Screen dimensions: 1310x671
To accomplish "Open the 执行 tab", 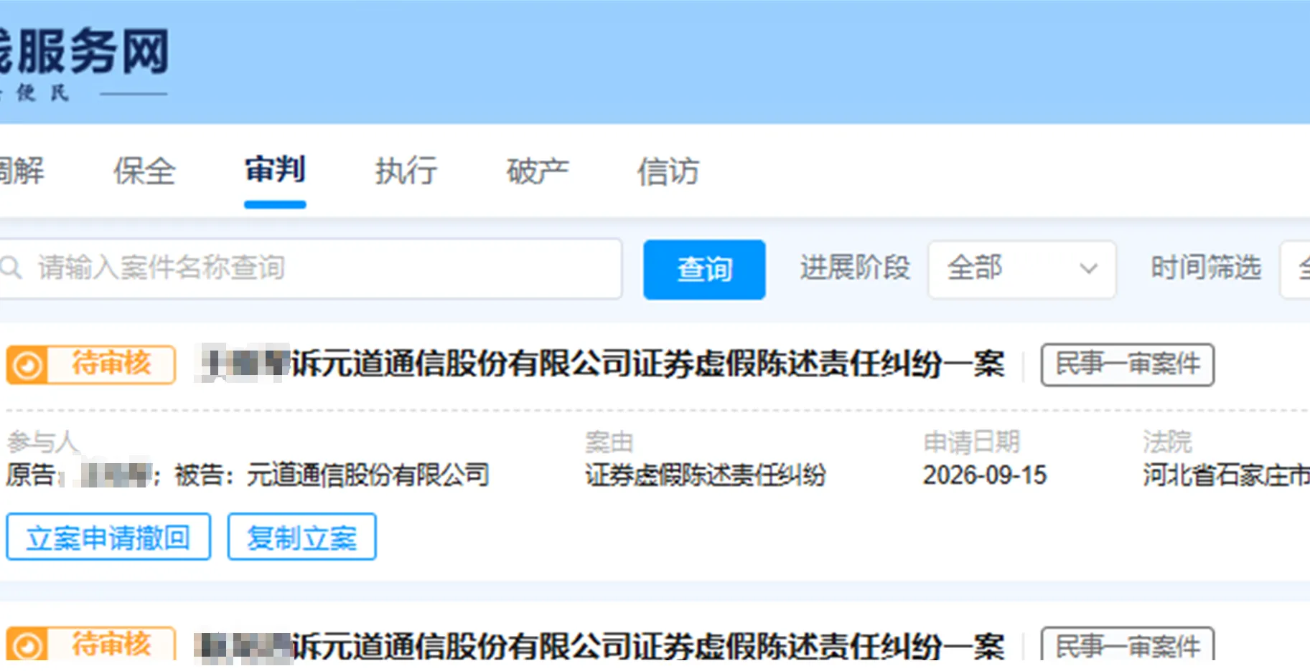I will coord(406,171).
